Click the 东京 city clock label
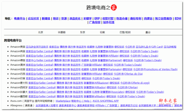184x111 pixels. (x=82, y=32)
